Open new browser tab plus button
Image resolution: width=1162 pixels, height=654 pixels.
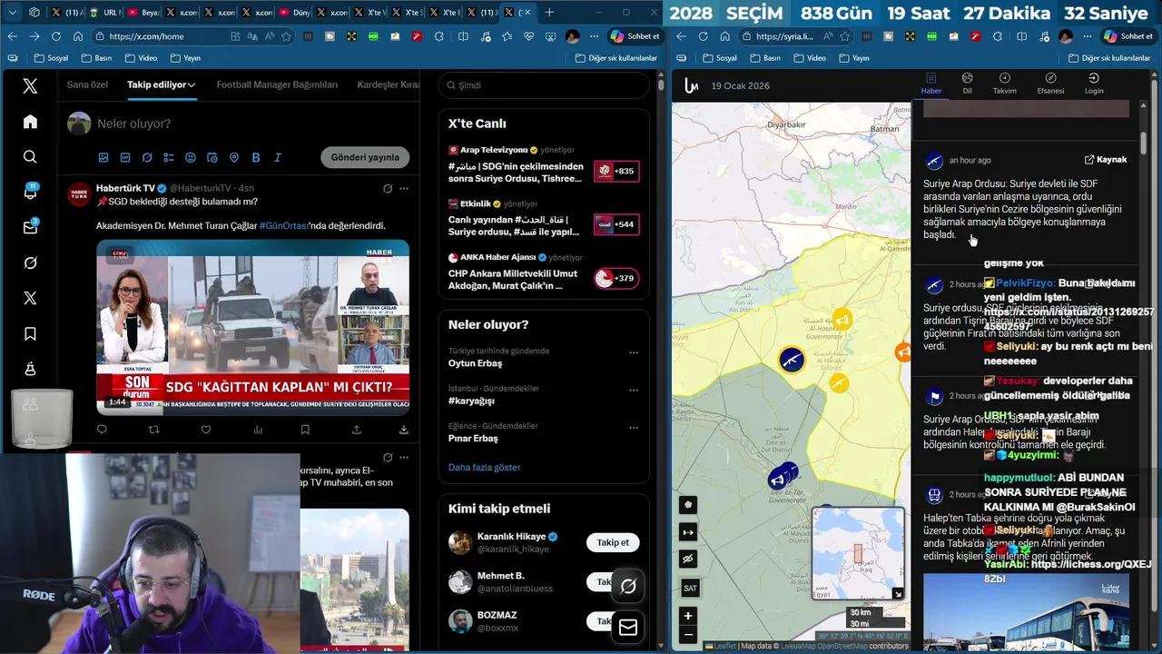549,13
